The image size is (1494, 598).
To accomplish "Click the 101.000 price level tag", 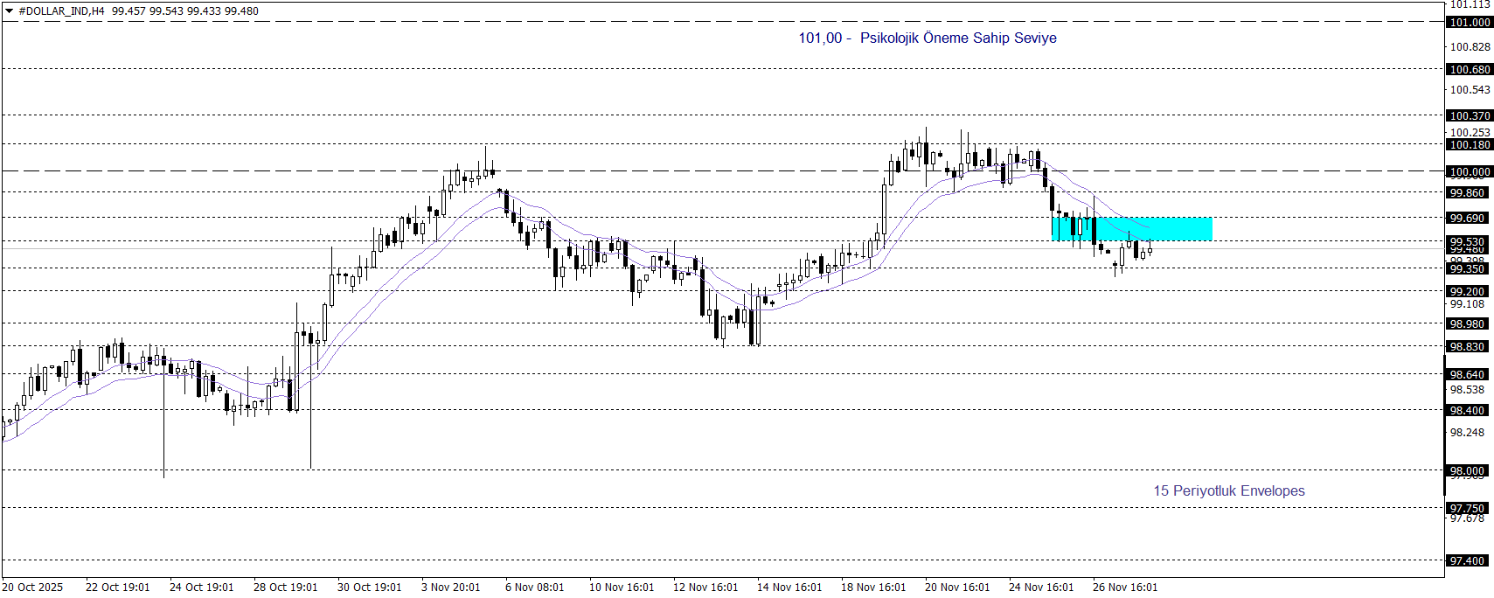I will point(1470,23).
